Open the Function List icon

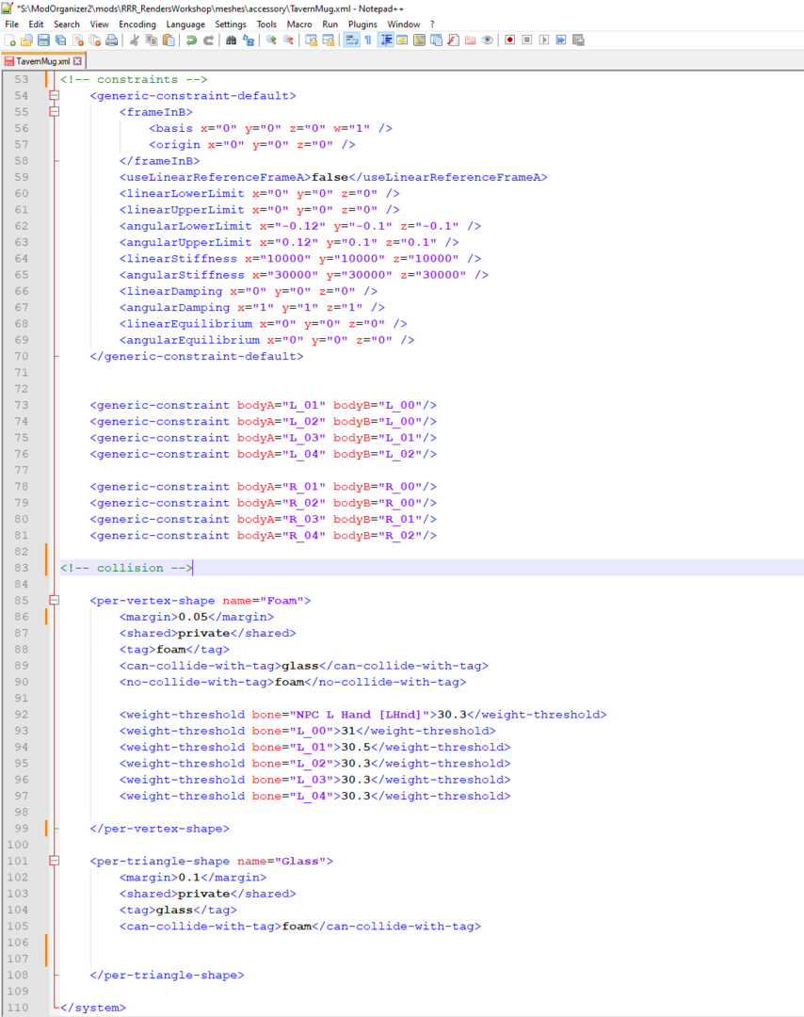453,40
